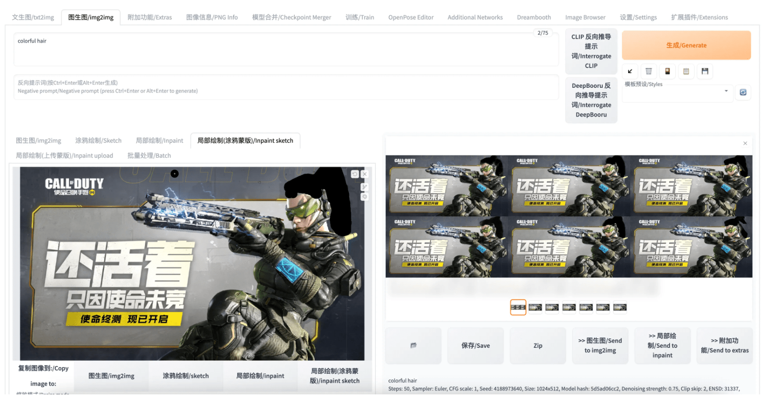This screenshot has width=766, height=403.
Task: Switch to the Batch sub-tab
Action: pos(149,155)
